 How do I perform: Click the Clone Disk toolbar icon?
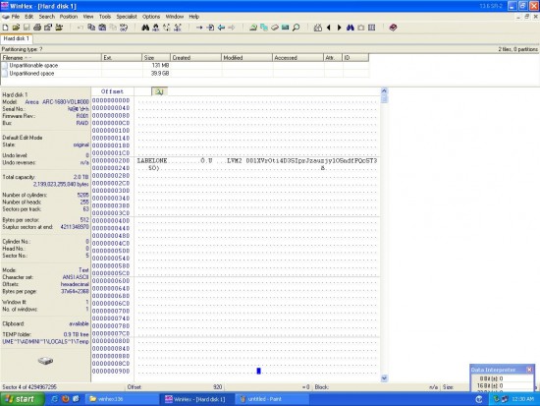[264, 28]
